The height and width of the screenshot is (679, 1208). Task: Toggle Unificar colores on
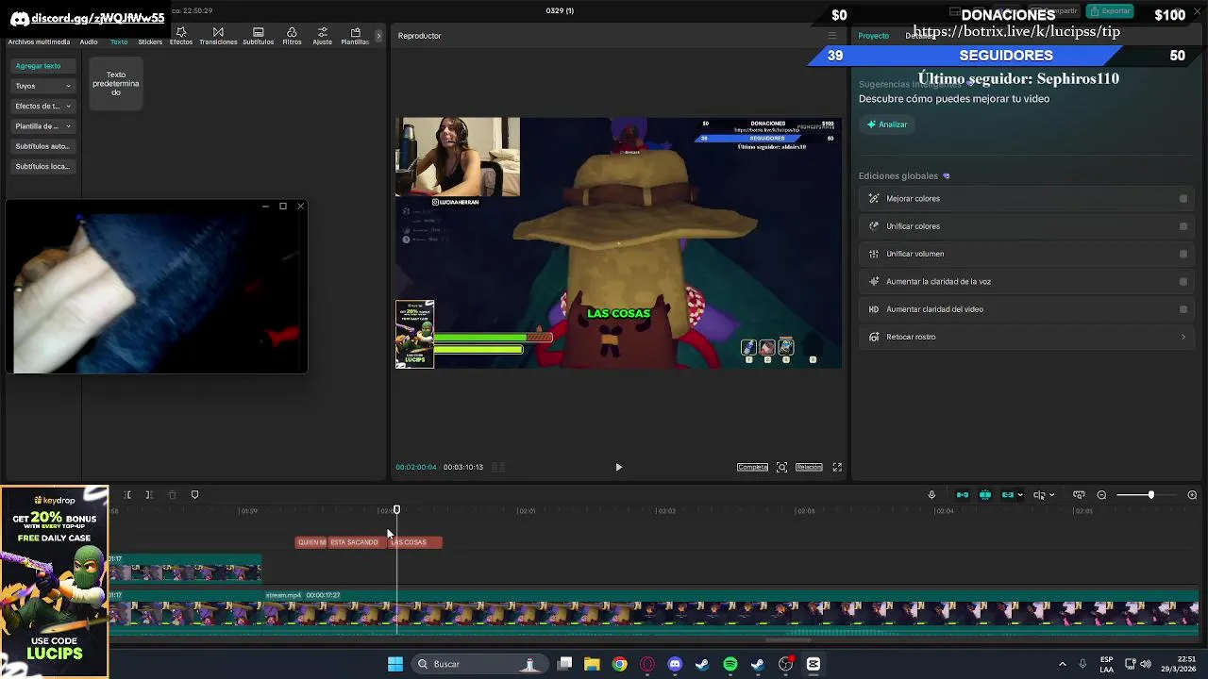coord(1183,226)
